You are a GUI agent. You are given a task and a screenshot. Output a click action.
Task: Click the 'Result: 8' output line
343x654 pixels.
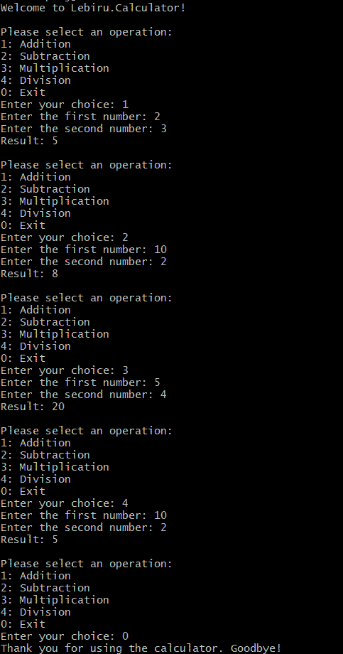click(x=29, y=274)
